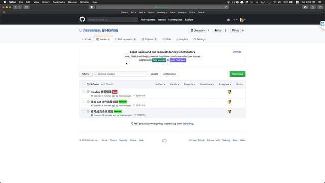This screenshot has width=325, height=183.
Task: Open the Unwatch dropdown
Action: (198, 30)
